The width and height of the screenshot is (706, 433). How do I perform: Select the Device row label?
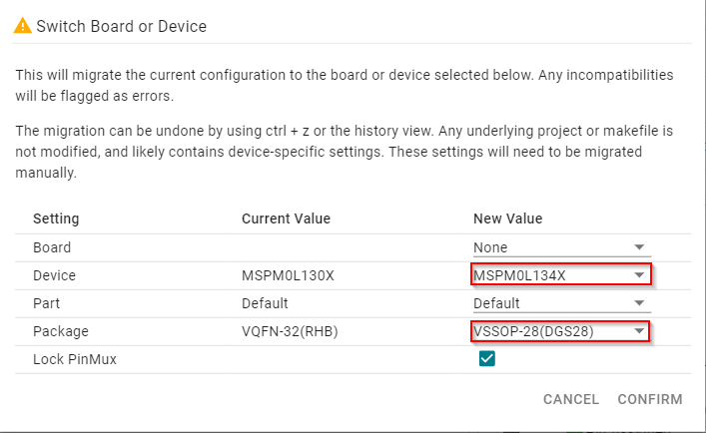coord(54,275)
